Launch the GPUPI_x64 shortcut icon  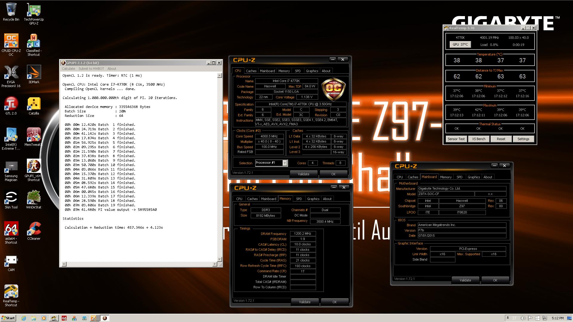pos(34,170)
